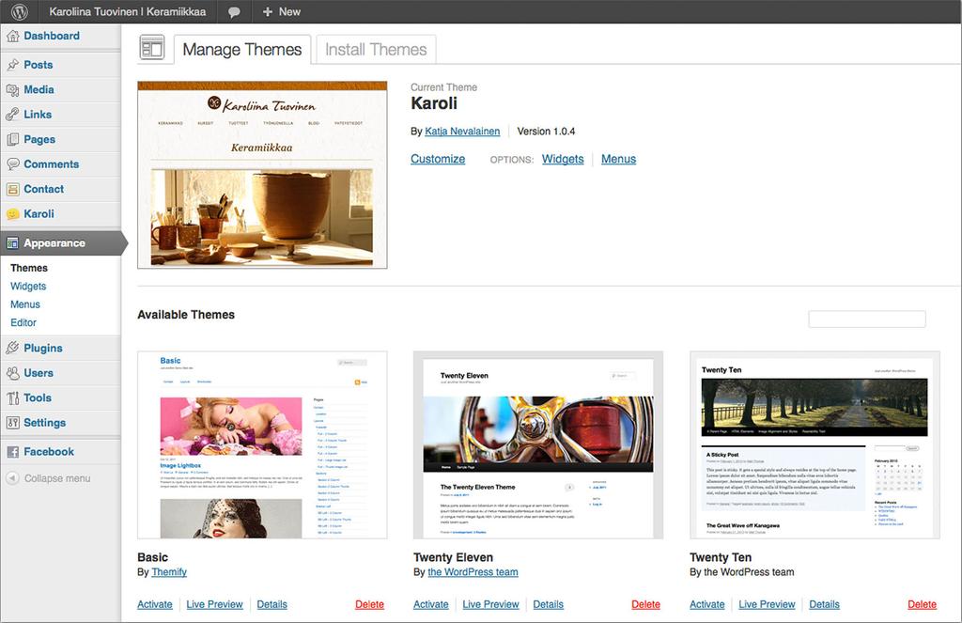962x623 pixels.
Task: Click the themes screen icon beside tabs
Action: click(152, 48)
